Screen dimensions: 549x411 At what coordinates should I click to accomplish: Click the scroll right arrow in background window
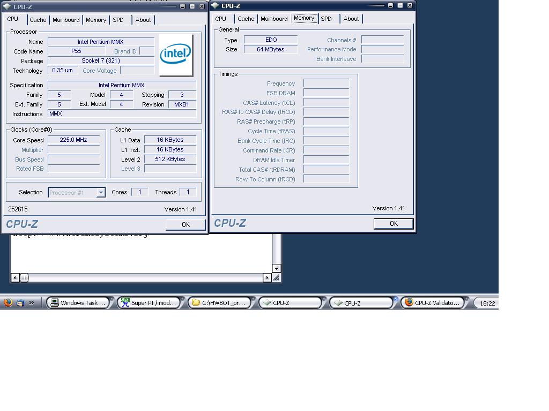click(x=267, y=278)
